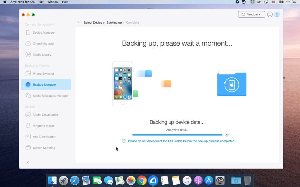
Task: Launch Google Chrome from the dock
Action: point(142,180)
